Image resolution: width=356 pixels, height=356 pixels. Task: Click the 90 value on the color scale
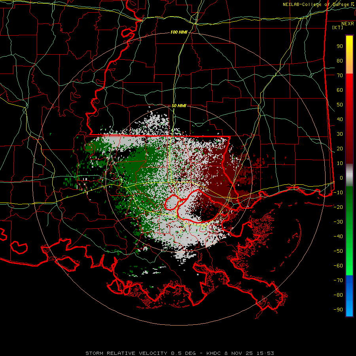(340, 46)
